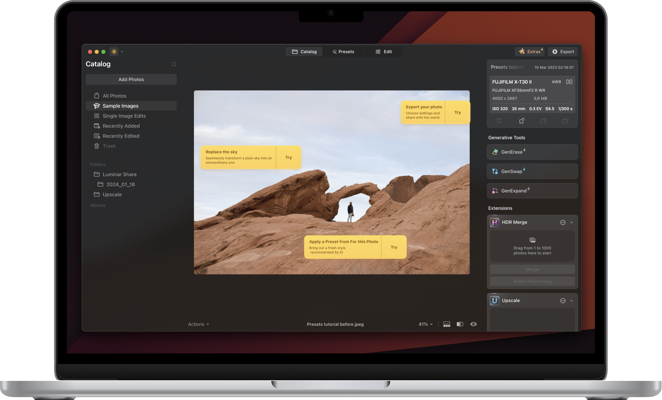Image resolution: width=662 pixels, height=400 pixels.
Task: Toggle quick preview with the eye icon
Action: point(473,324)
